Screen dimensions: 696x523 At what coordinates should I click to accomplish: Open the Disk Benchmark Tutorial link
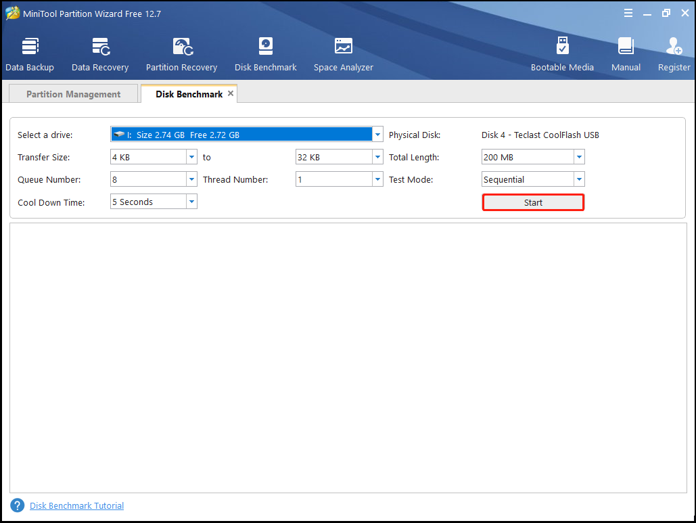[77, 505]
